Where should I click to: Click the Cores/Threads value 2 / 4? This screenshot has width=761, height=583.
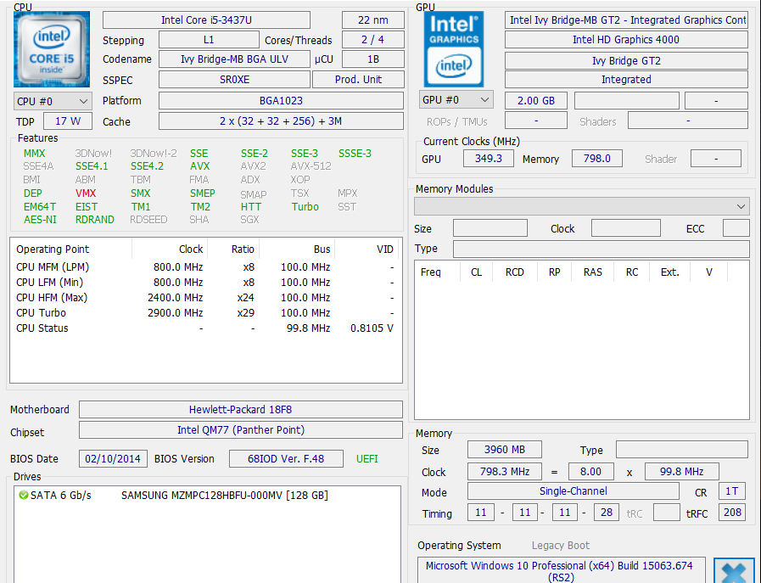point(372,40)
